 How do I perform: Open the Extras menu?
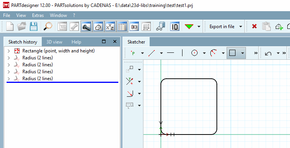pos(38,15)
